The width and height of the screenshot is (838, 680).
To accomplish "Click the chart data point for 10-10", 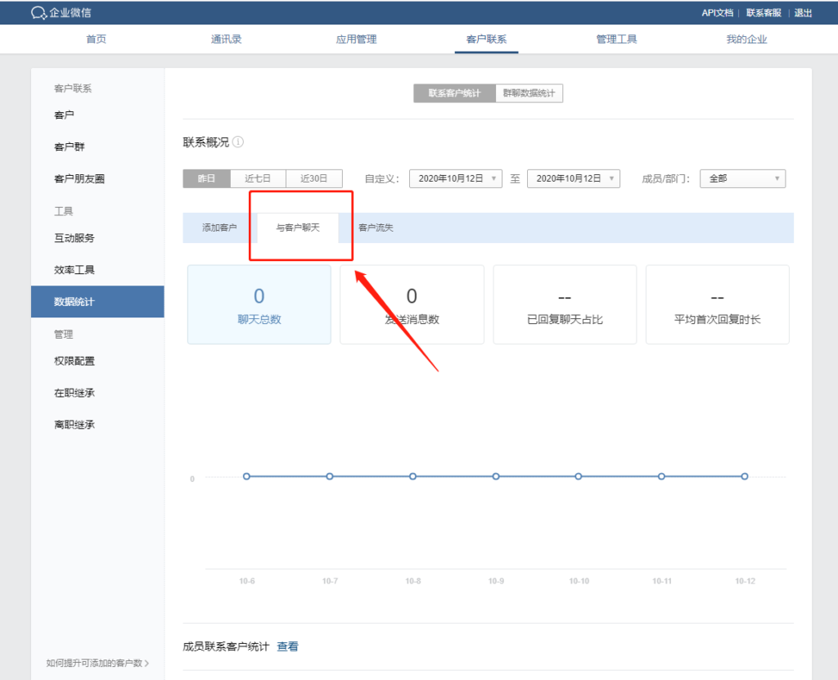I will 579,476.
